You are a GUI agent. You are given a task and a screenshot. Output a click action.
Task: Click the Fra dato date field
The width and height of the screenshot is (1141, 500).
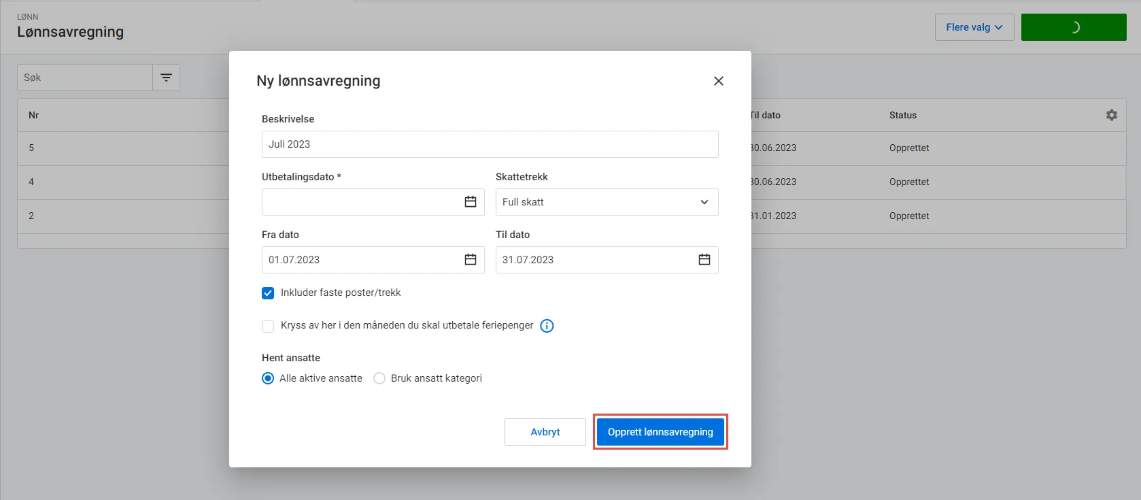(360, 260)
